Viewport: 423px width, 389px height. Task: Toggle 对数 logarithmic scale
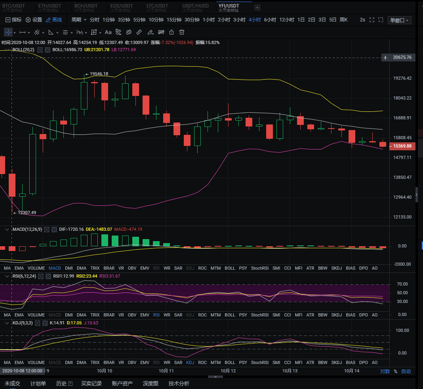click(x=385, y=372)
